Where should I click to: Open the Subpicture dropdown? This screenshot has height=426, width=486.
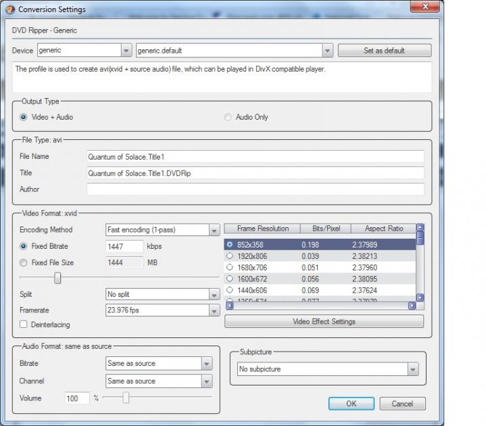412,369
